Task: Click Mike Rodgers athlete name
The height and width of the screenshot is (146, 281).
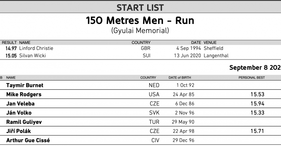Action: pos(24,94)
